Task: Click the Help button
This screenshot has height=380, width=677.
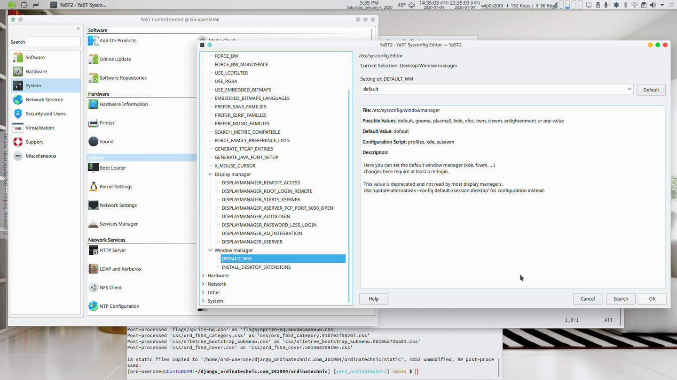Action: coord(374,299)
